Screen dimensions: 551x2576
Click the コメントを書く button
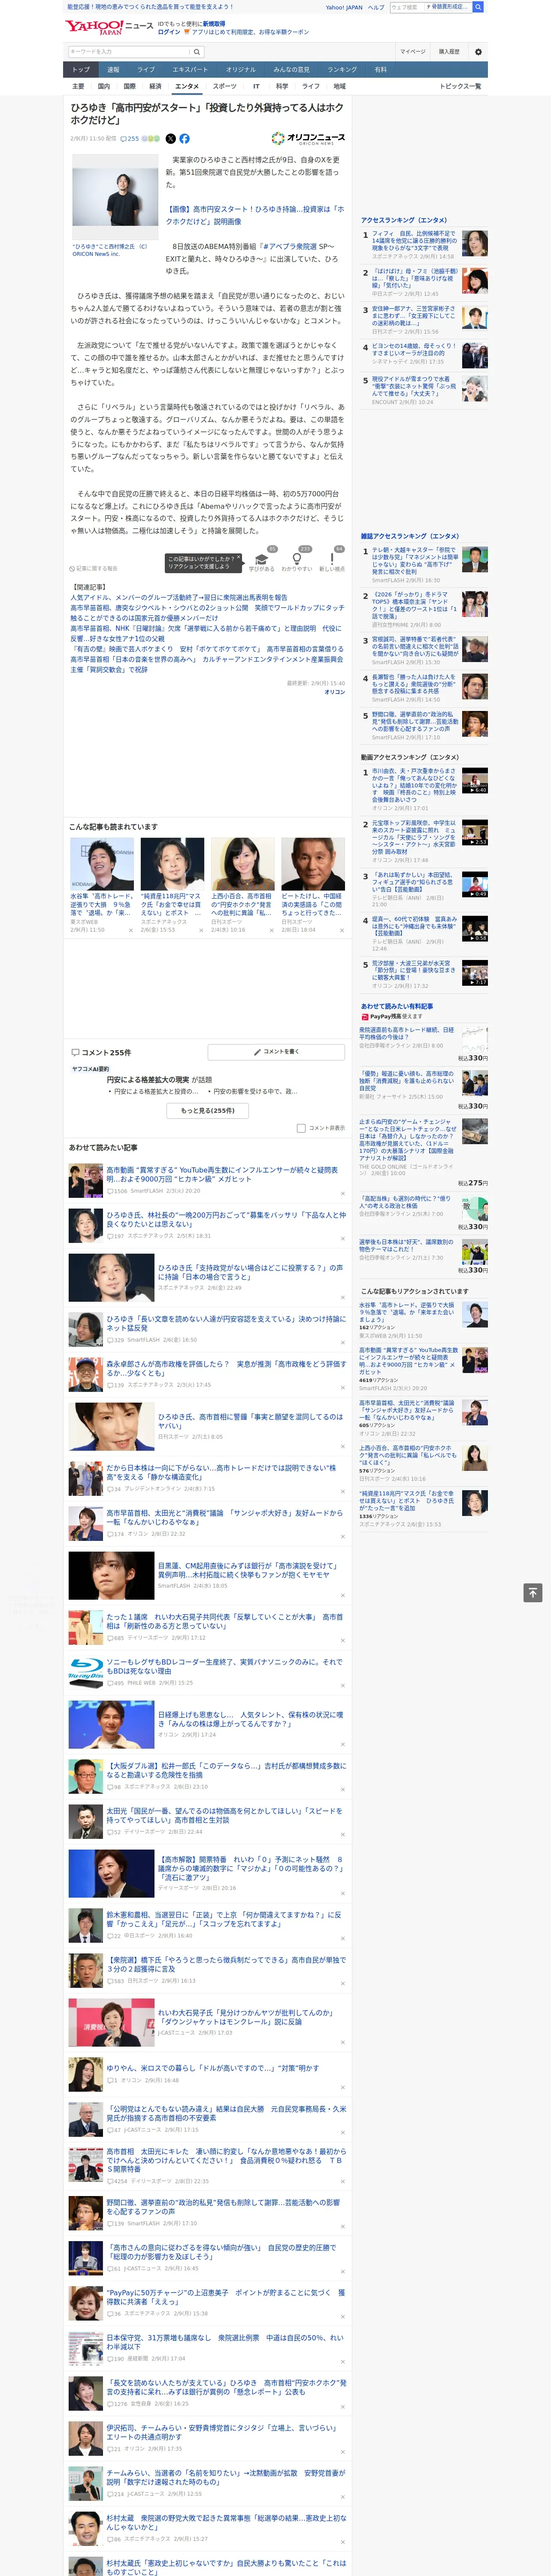click(277, 1052)
